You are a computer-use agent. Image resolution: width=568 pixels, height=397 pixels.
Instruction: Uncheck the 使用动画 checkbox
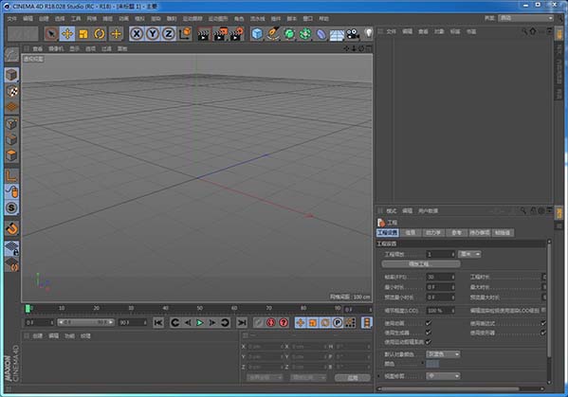click(x=429, y=323)
